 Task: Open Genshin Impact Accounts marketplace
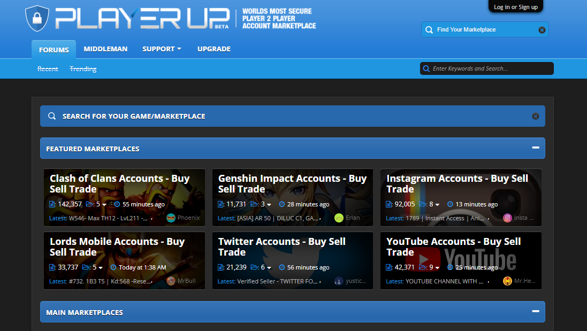pos(292,183)
